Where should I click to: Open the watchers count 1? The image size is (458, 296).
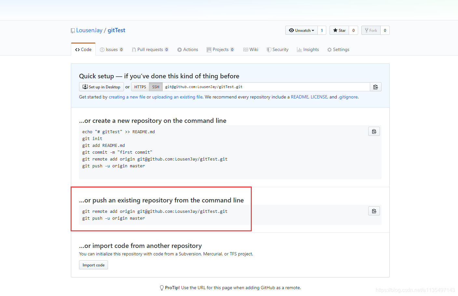[x=322, y=30]
